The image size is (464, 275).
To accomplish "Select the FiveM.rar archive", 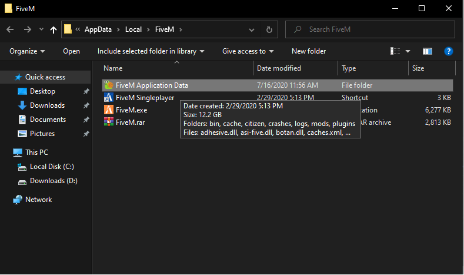I will (x=130, y=122).
